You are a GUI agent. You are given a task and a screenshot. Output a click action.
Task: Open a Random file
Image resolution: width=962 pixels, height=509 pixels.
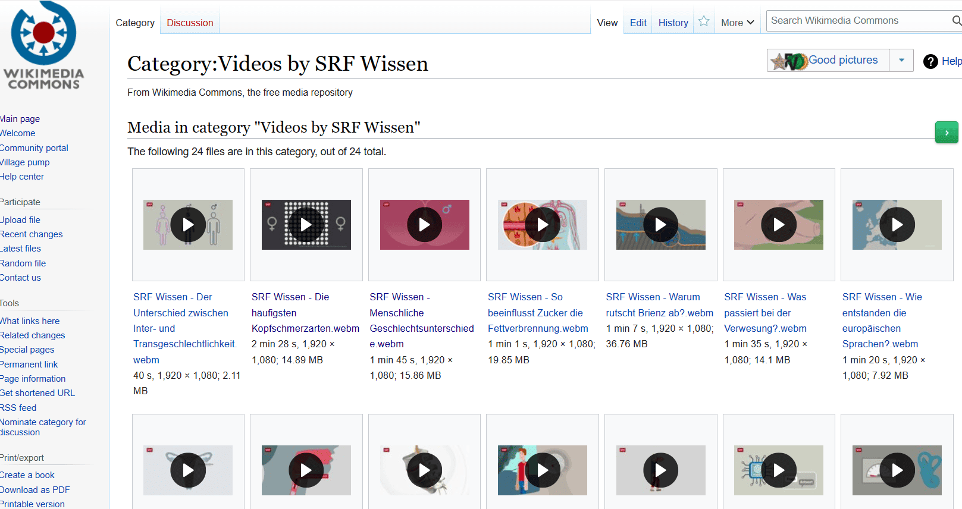[23, 263]
